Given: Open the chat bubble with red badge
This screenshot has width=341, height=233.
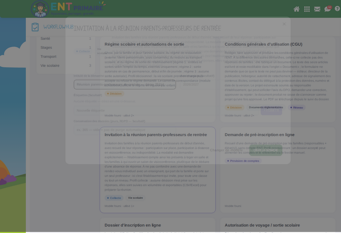Looking at the screenshot, I should click(328, 9).
